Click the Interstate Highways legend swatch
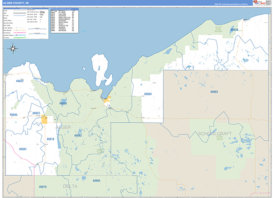 (x=20, y=35)
